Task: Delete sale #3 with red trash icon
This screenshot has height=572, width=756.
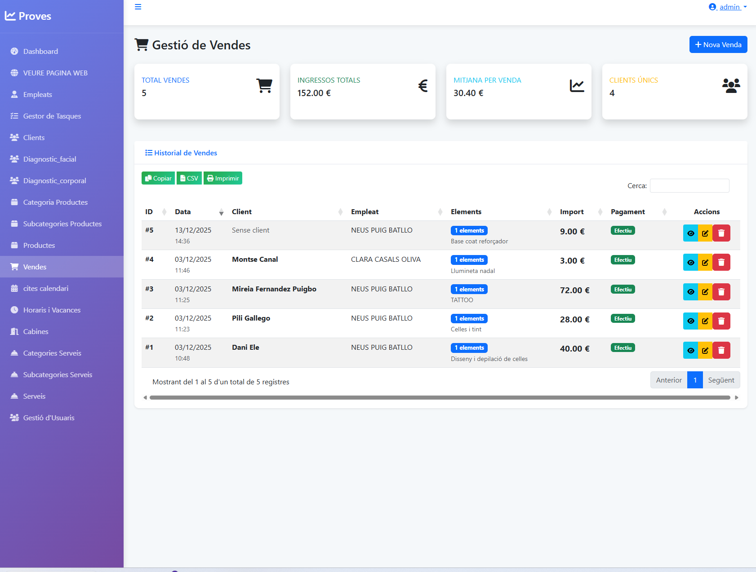Action: pos(721,292)
